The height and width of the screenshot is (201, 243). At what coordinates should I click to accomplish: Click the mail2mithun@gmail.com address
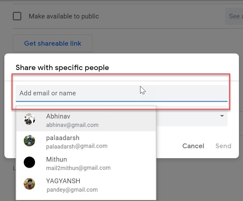pos(78,168)
